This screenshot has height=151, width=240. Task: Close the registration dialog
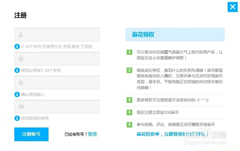click(233, 7)
